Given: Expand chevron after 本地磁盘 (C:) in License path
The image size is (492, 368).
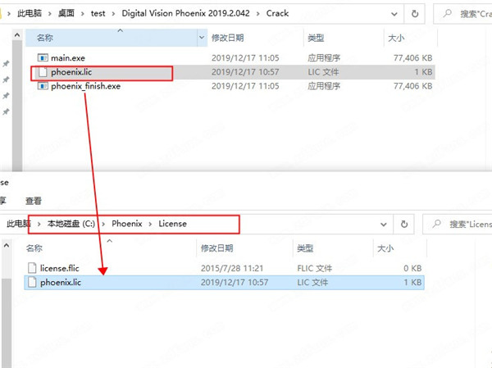Looking at the screenshot, I should 103,224.
